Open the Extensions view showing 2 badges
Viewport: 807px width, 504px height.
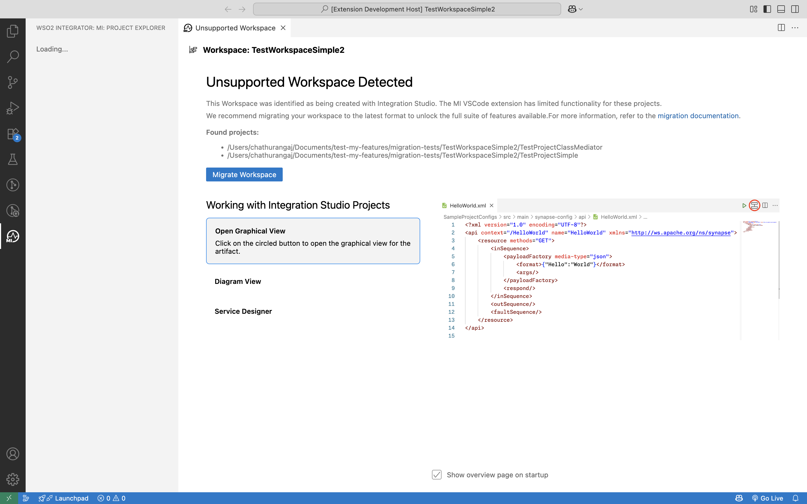[13, 133]
